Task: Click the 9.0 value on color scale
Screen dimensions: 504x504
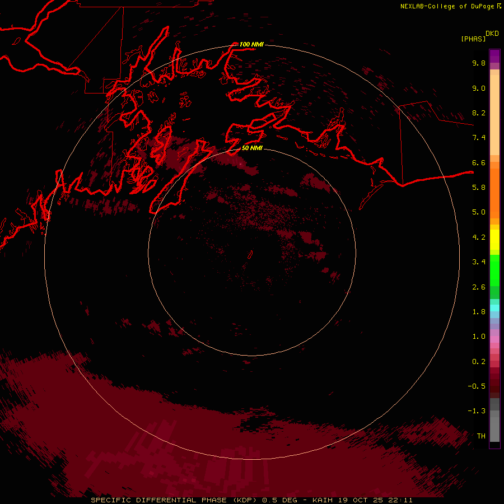Action: tap(479, 88)
